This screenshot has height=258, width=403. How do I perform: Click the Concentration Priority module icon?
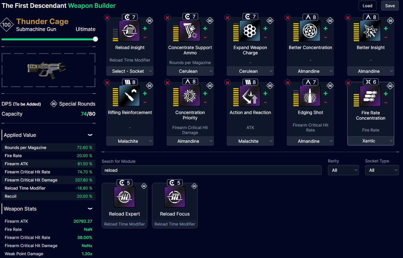pyautogui.click(x=190, y=96)
